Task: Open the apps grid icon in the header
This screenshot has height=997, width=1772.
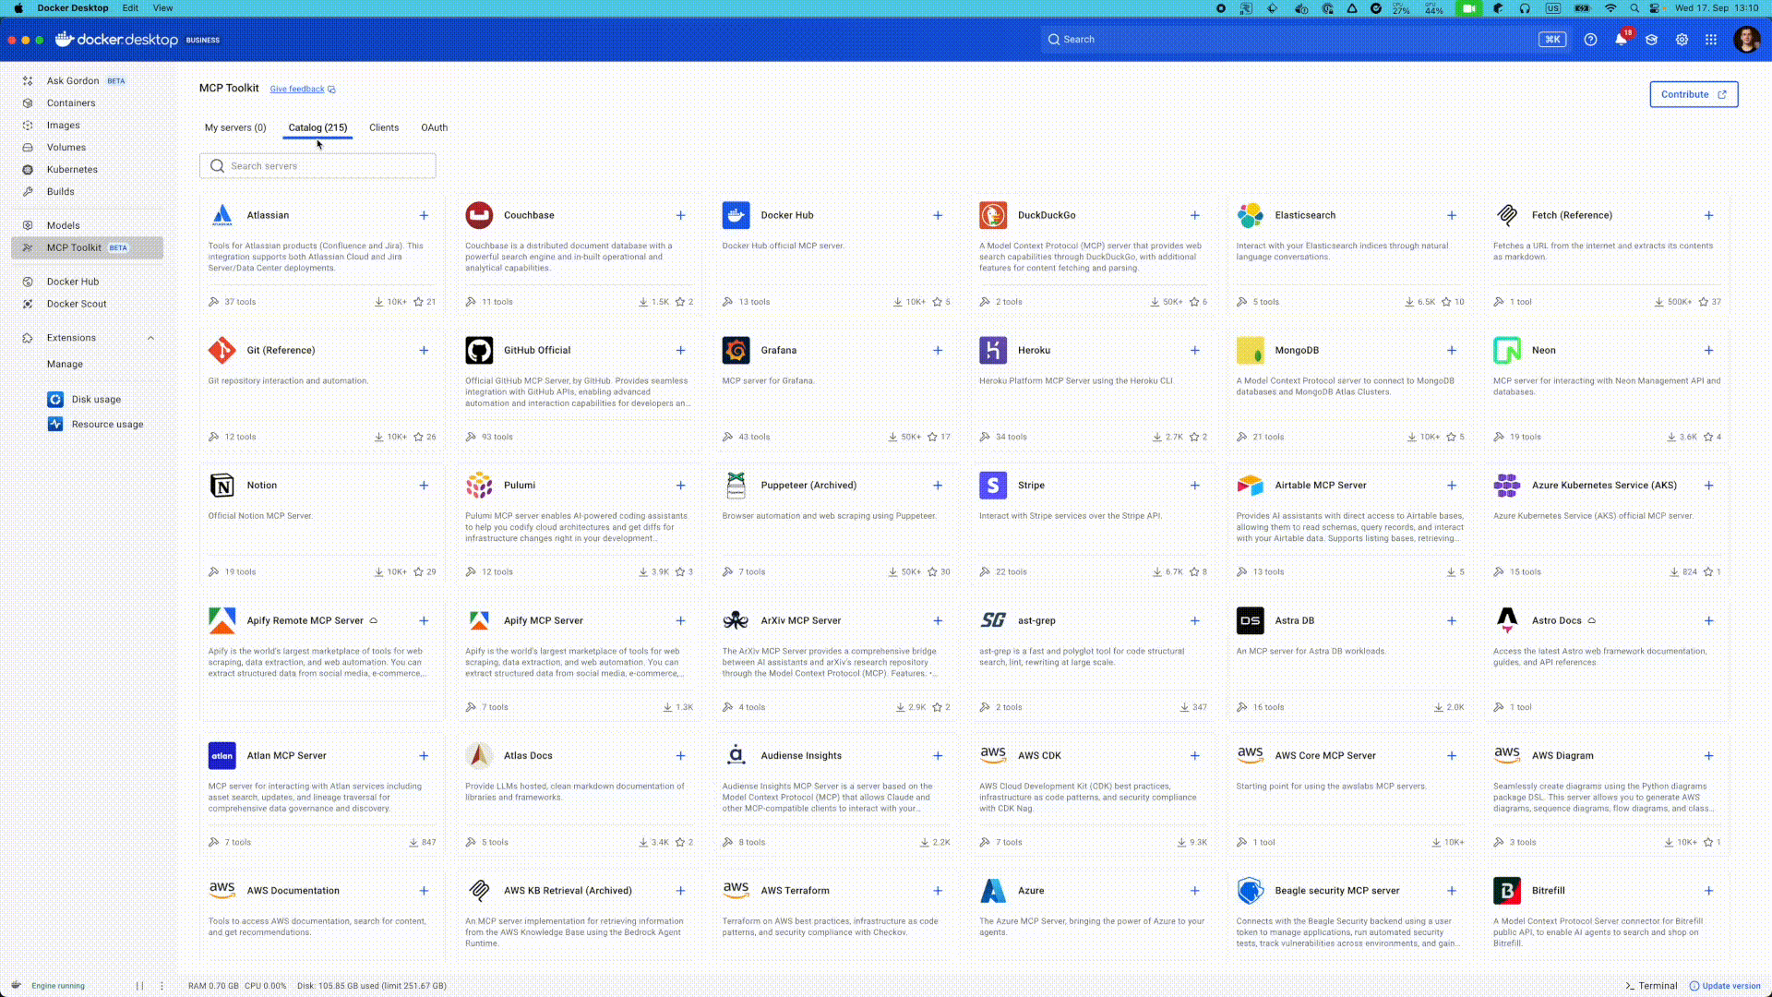Action: pos(1711,40)
